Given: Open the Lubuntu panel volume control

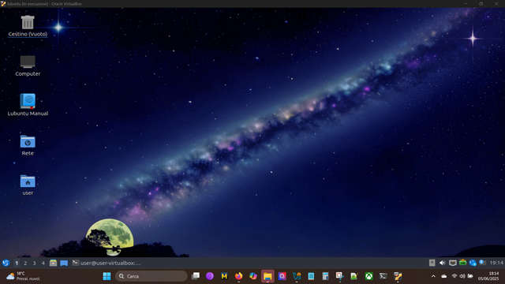Looking at the screenshot, I should click(443, 263).
